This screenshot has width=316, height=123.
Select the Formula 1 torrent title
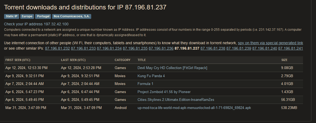pos(145,84)
